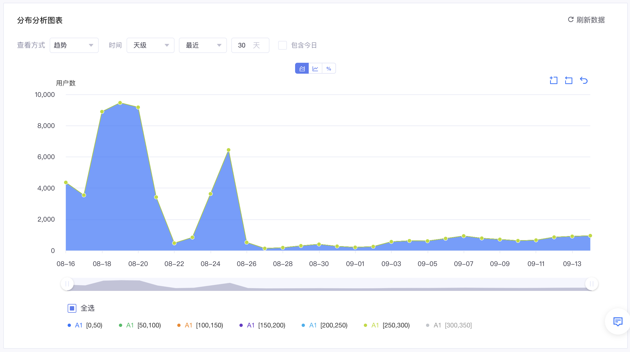Viewport: 630px width, 352px height.
Task: Click x-axis label 09-13
Action: 572,264
